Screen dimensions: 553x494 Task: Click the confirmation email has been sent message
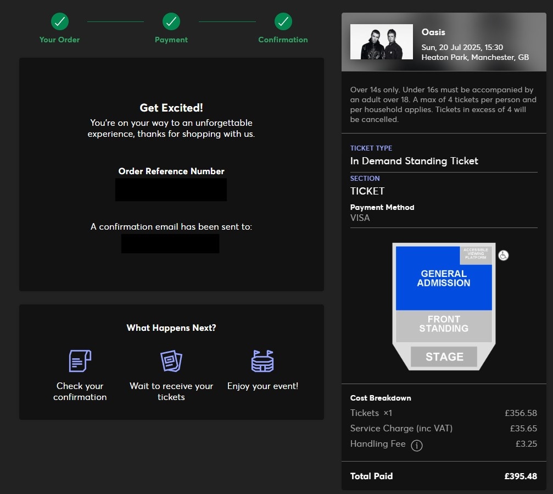pos(171,226)
